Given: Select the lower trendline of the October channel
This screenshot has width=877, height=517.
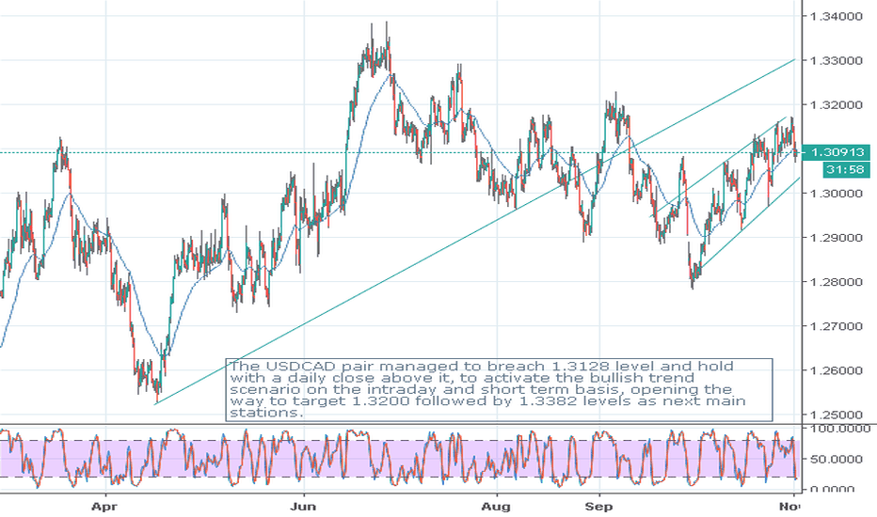Looking at the screenshot, I should [750, 223].
